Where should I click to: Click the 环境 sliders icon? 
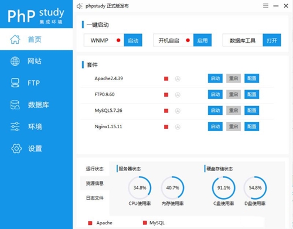coord(15,127)
